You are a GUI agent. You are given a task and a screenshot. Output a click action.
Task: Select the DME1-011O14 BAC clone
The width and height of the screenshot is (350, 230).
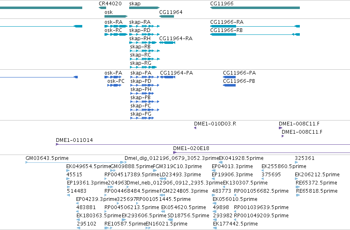tap(203, 144)
